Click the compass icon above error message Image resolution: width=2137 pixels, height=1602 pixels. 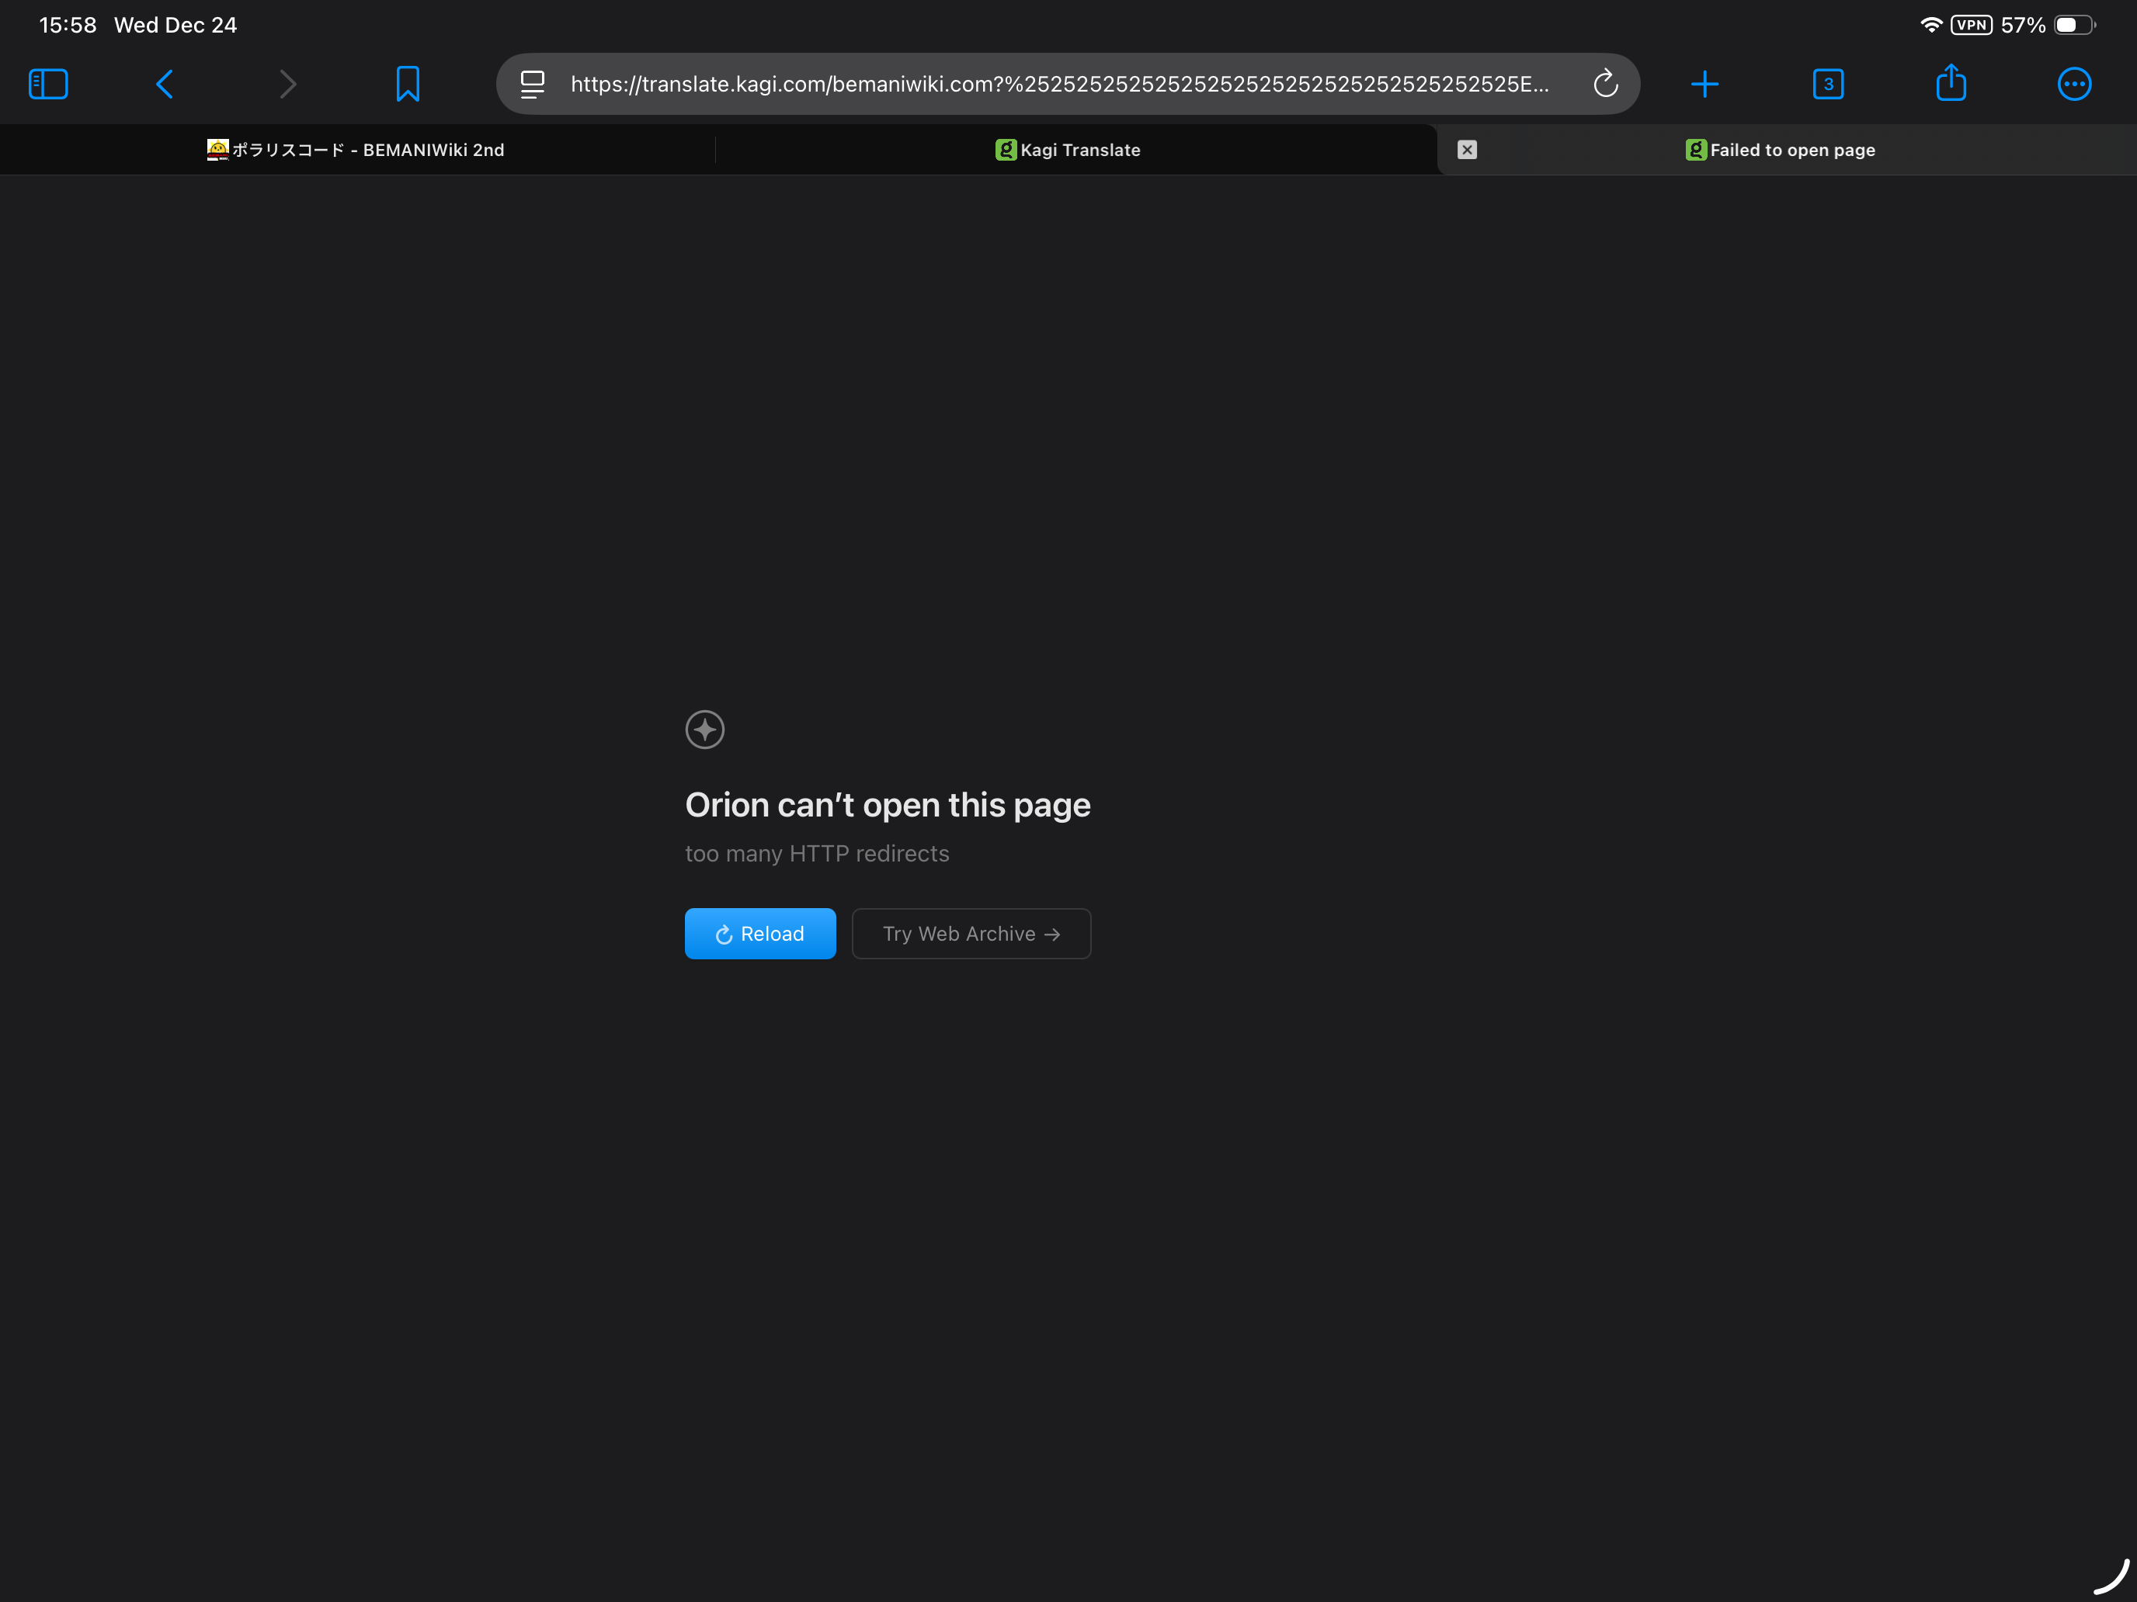(x=704, y=729)
